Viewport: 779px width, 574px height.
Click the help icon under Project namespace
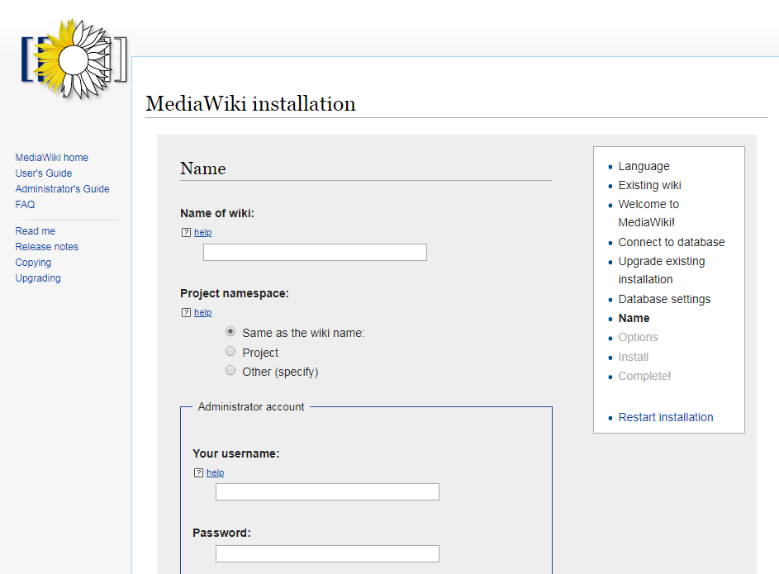click(x=186, y=312)
